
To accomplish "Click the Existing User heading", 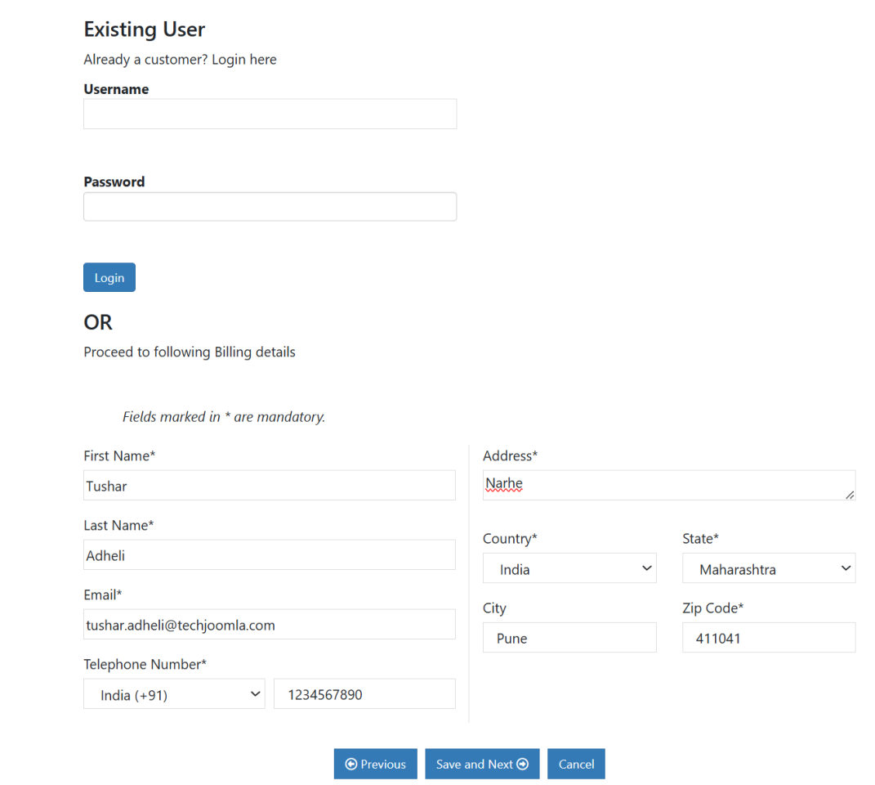I will (x=145, y=29).
